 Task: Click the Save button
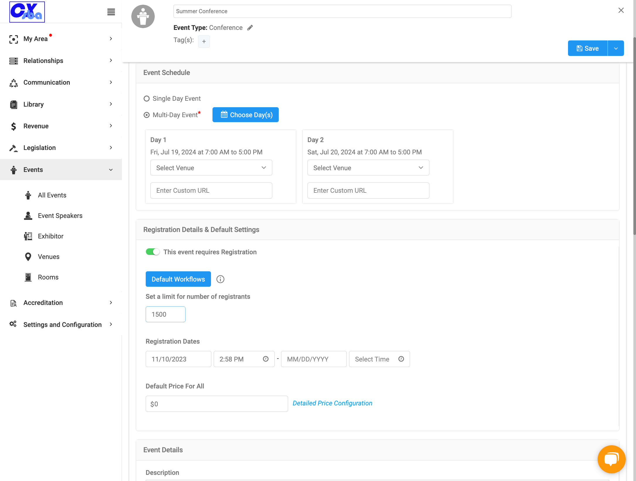coord(588,48)
